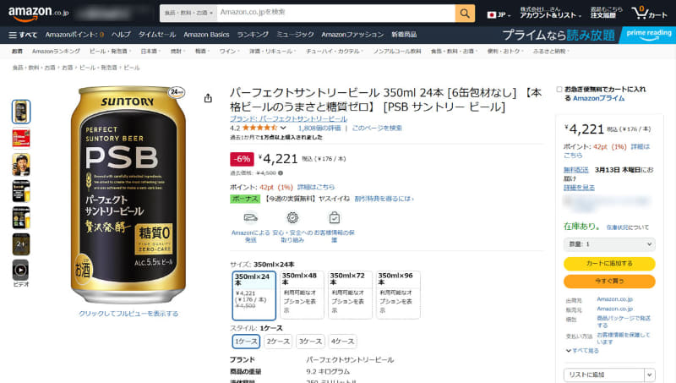Play the product video thumbnail
The image size is (676, 383).
pyautogui.click(x=21, y=270)
